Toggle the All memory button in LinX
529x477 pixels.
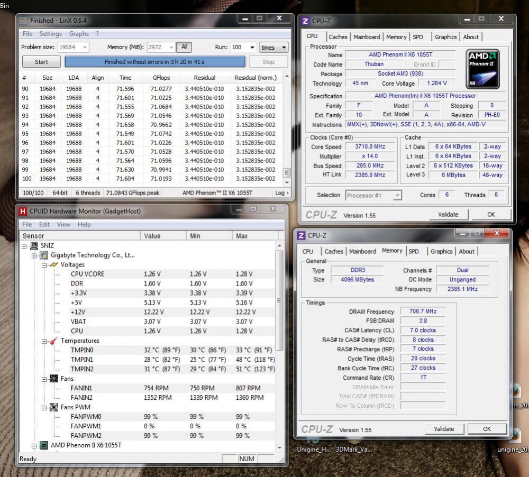point(184,47)
